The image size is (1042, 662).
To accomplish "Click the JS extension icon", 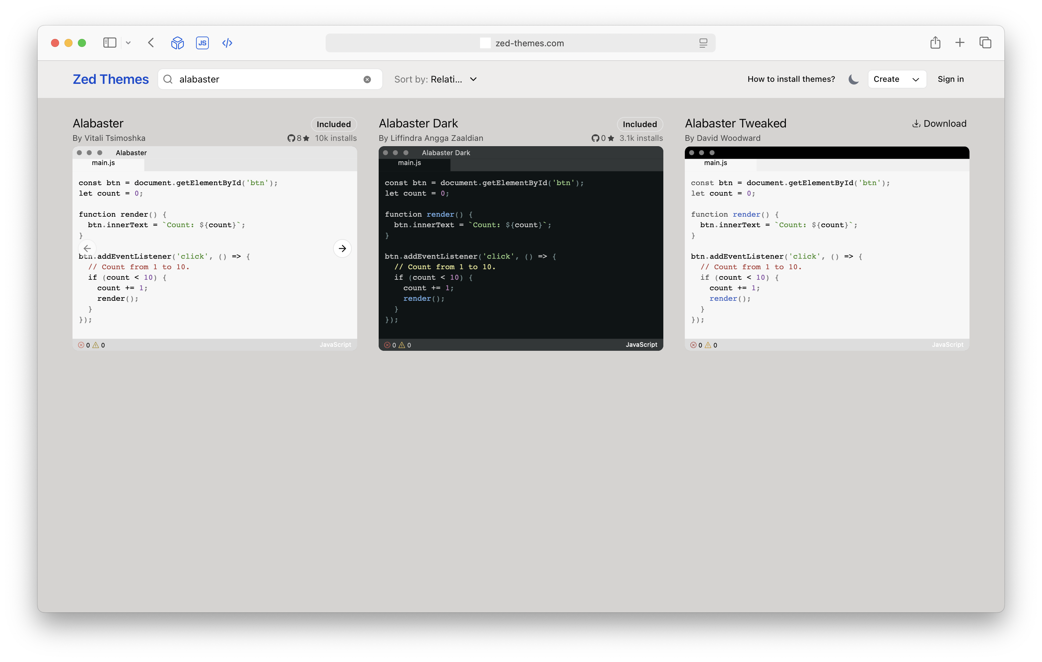I will (x=202, y=43).
